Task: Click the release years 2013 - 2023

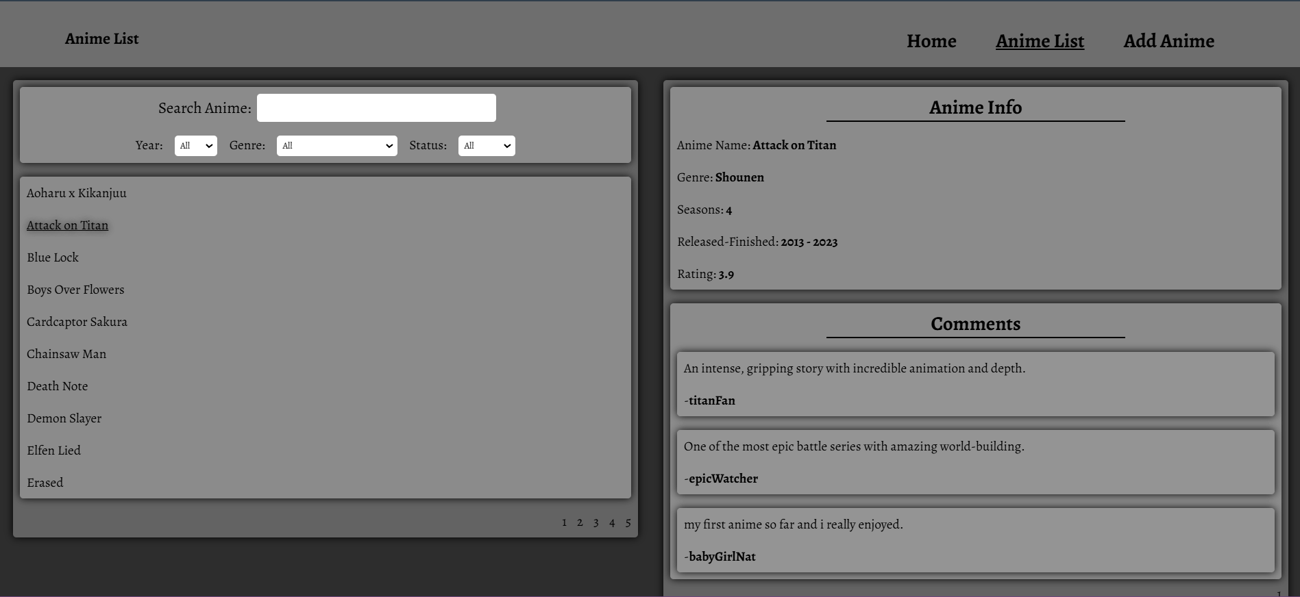Action: pyautogui.click(x=809, y=242)
